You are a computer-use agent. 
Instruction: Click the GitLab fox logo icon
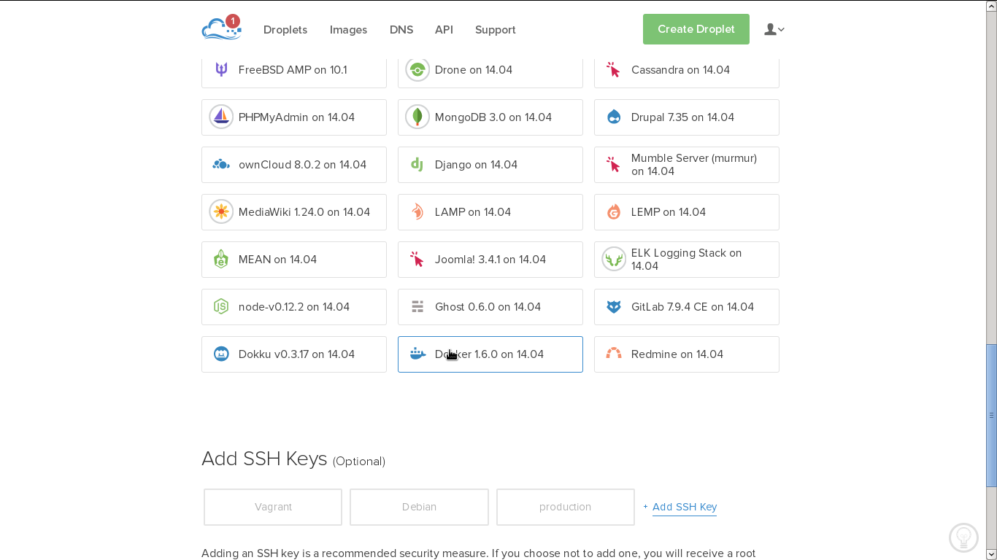(x=613, y=307)
